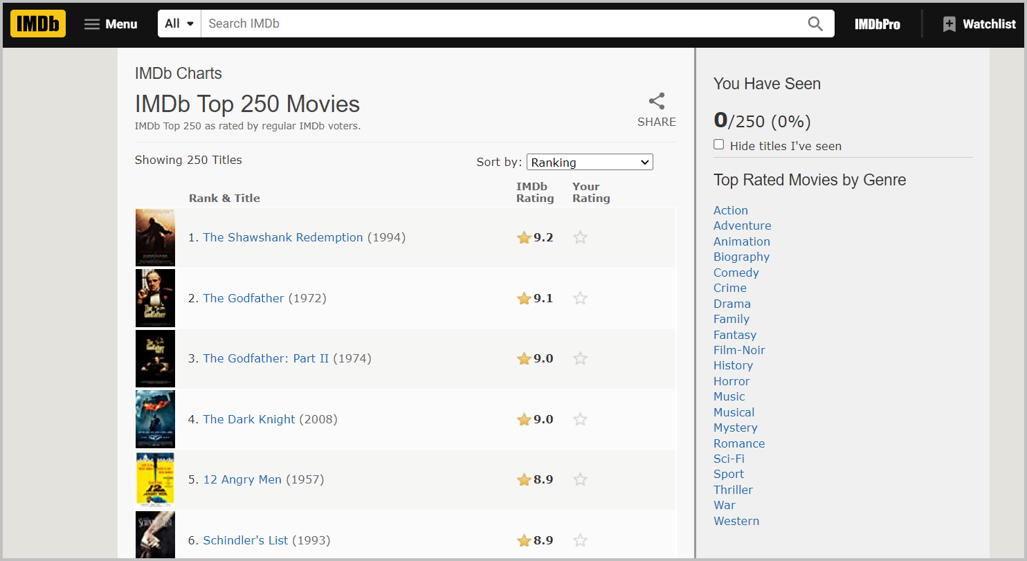The height and width of the screenshot is (561, 1027).
Task: Click gold star beside 9.1 rating
Action: click(x=524, y=298)
